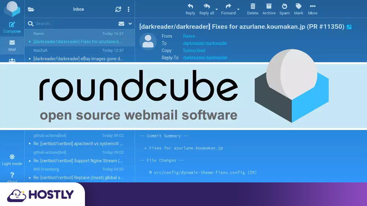
Task: Delete the open message
Action: pyautogui.click(x=253, y=9)
